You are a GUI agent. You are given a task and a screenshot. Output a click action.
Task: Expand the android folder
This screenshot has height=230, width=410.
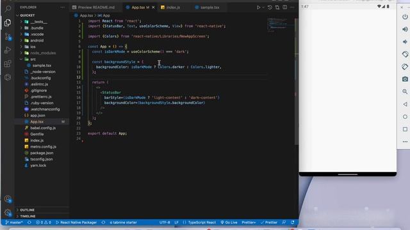[37, 40]
